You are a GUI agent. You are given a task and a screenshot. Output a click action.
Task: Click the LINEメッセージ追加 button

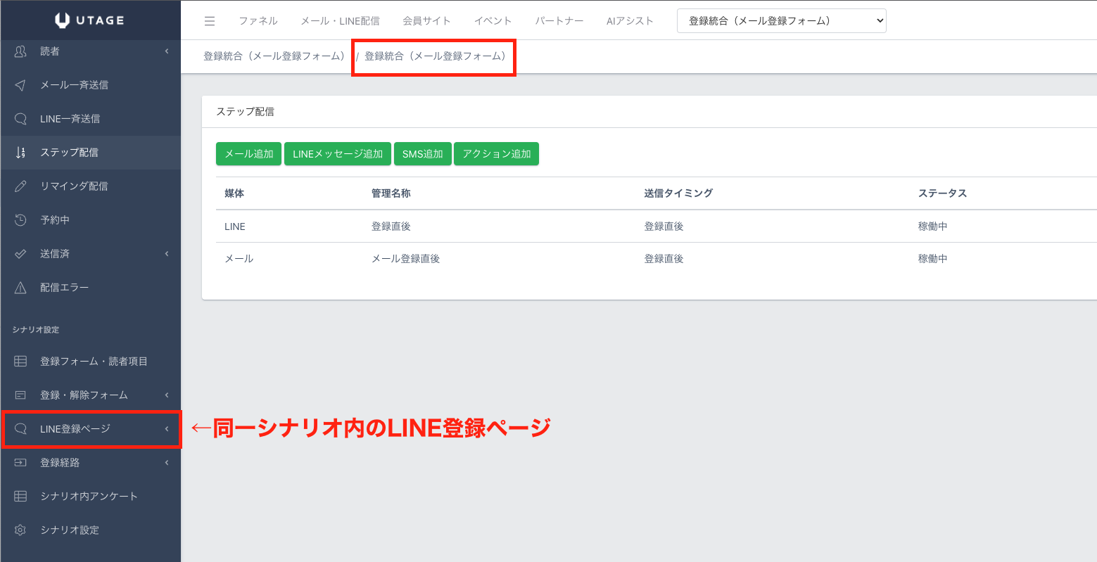pyautogui.click(x=338, y=154)
